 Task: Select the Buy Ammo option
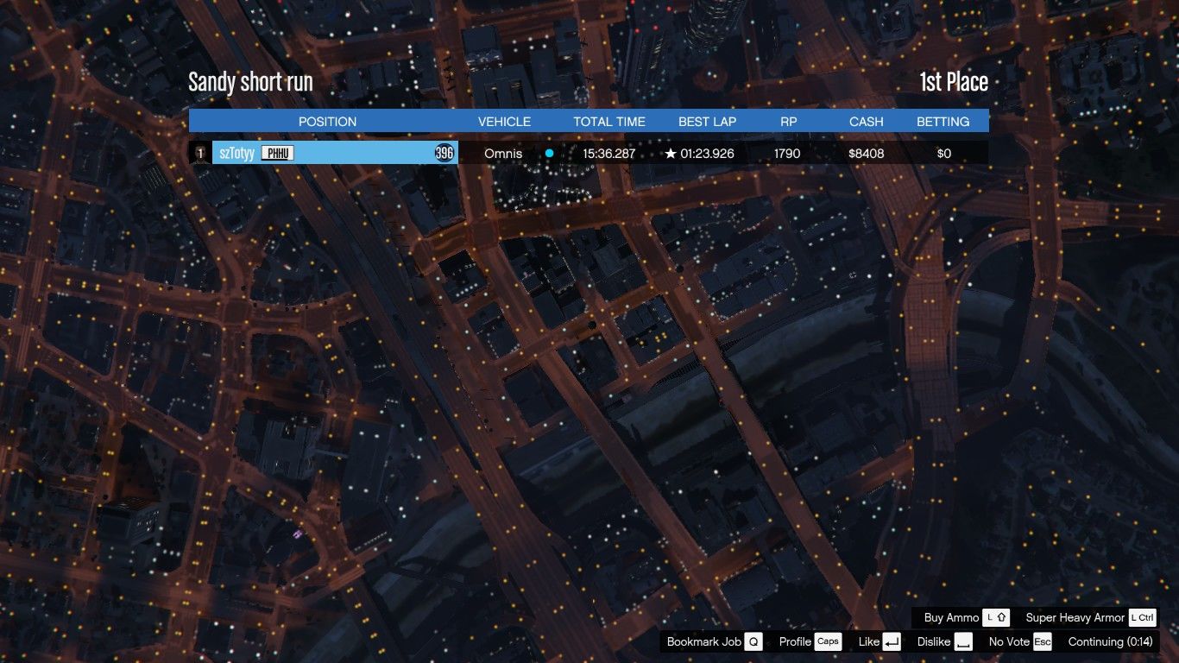tap(951, 617)
